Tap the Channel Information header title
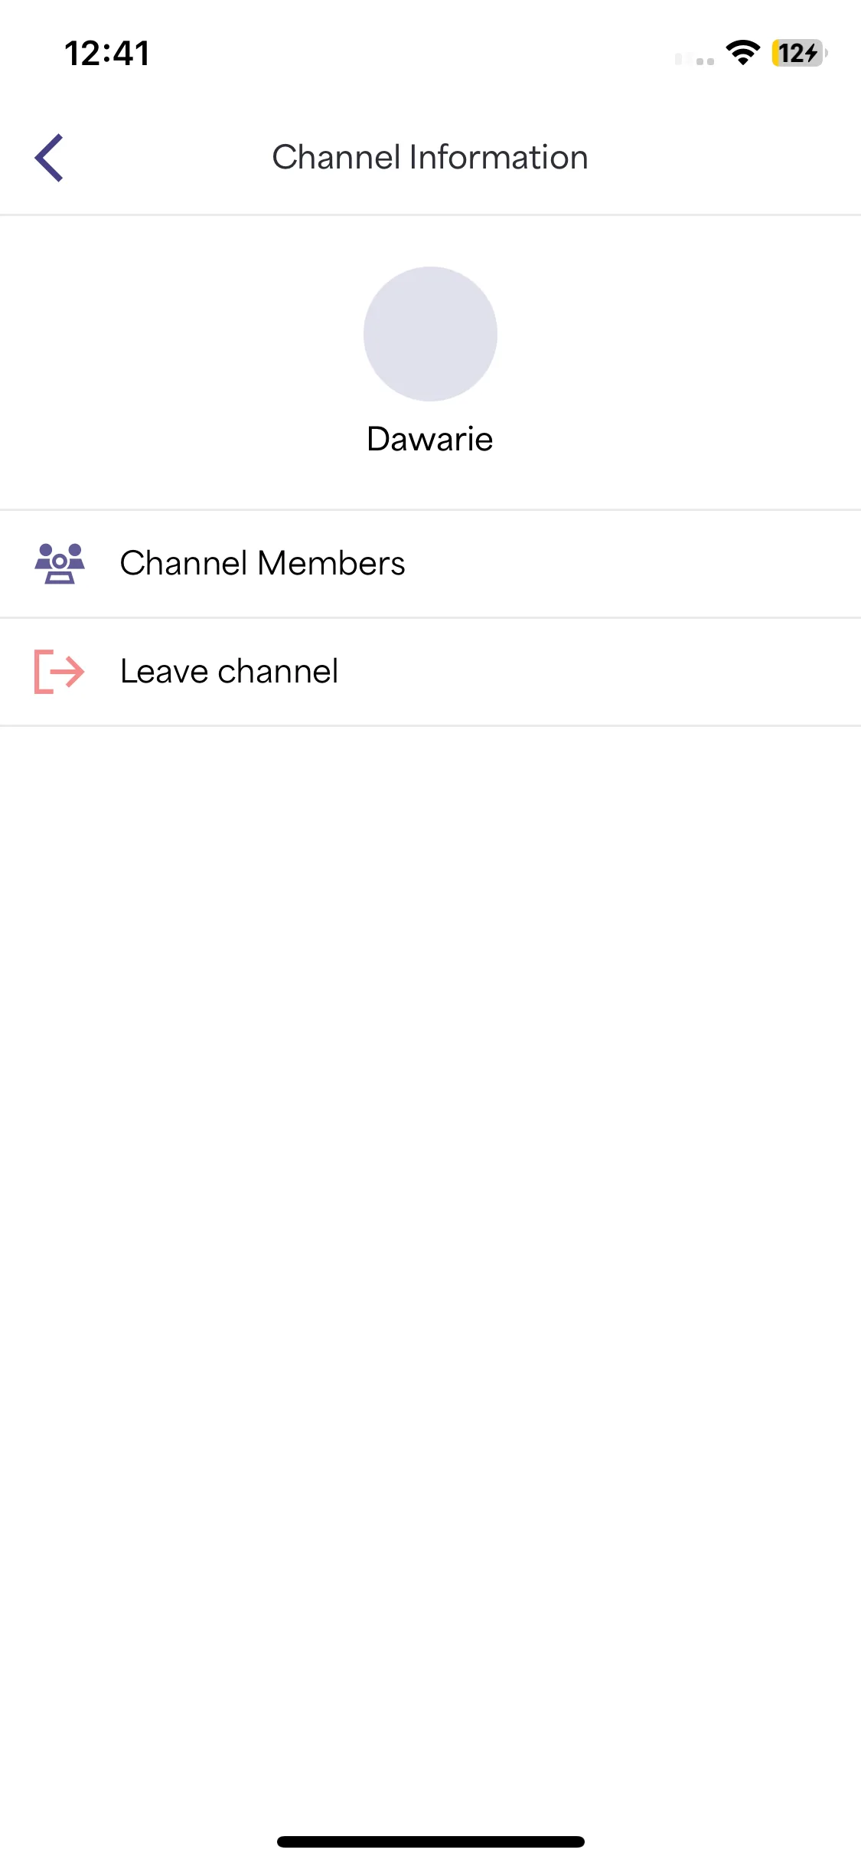The width and height of the screenshot is (861, 1866). [x=430, y=157]
